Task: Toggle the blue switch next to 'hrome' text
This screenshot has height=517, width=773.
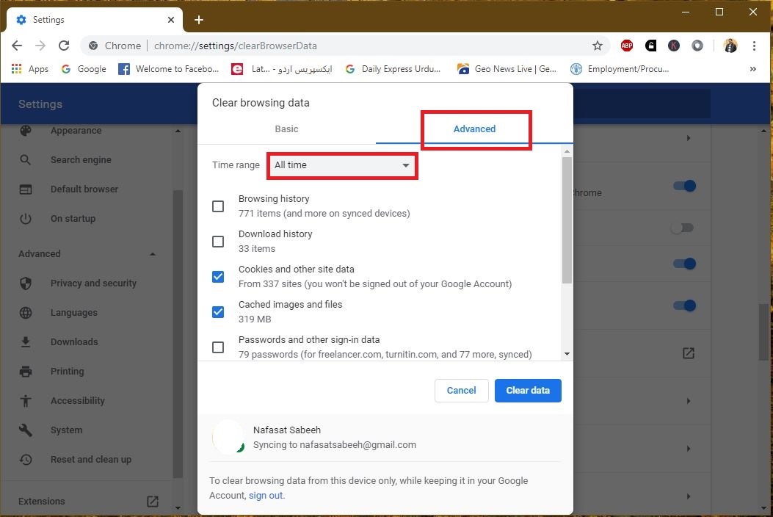Action: pyautogui.click(x=685, y=186)
